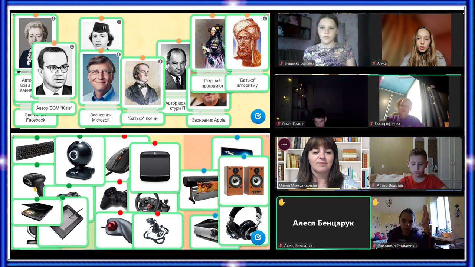Select the "Засновник Microsoft" label card

[101, 118]
